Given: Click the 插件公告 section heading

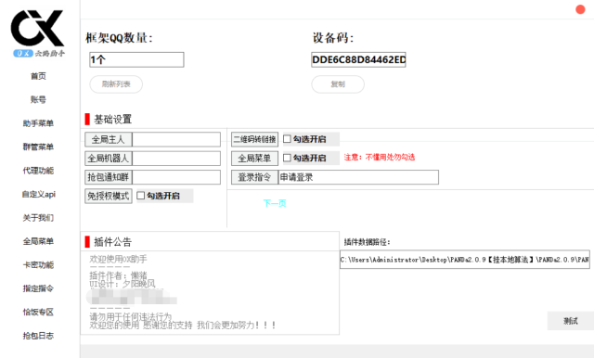Looking at the screenshot, I should 112,242.
